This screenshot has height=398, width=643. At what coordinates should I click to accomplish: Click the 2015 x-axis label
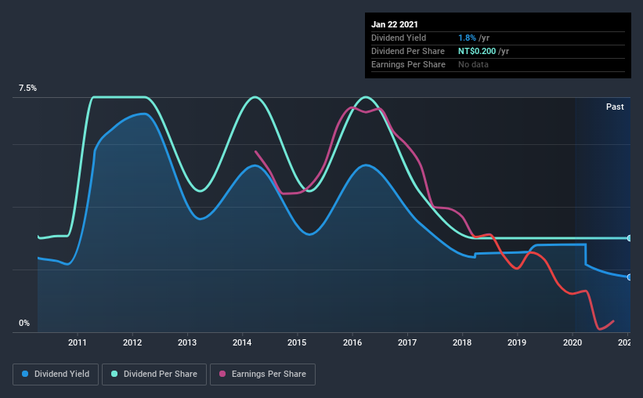[297, 342]
